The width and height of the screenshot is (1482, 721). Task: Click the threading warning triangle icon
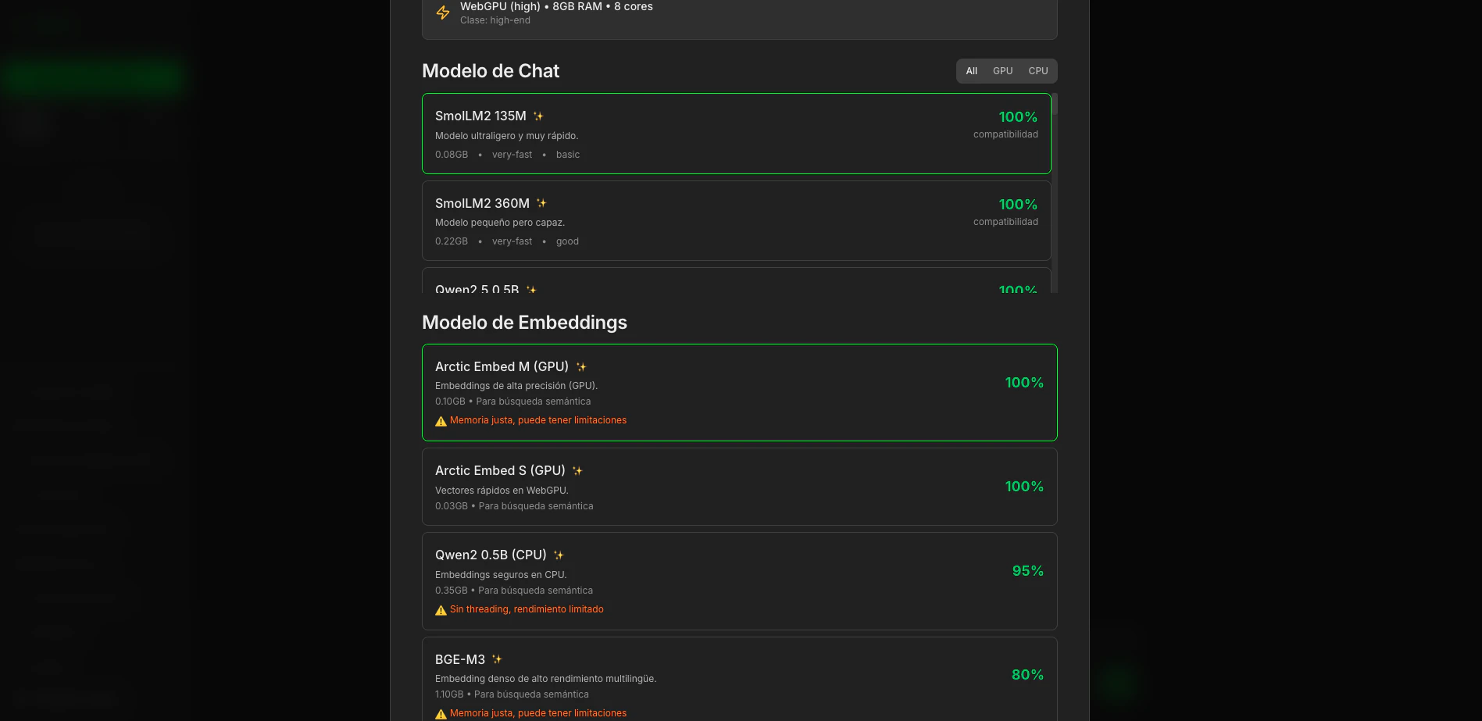point(441,610)
